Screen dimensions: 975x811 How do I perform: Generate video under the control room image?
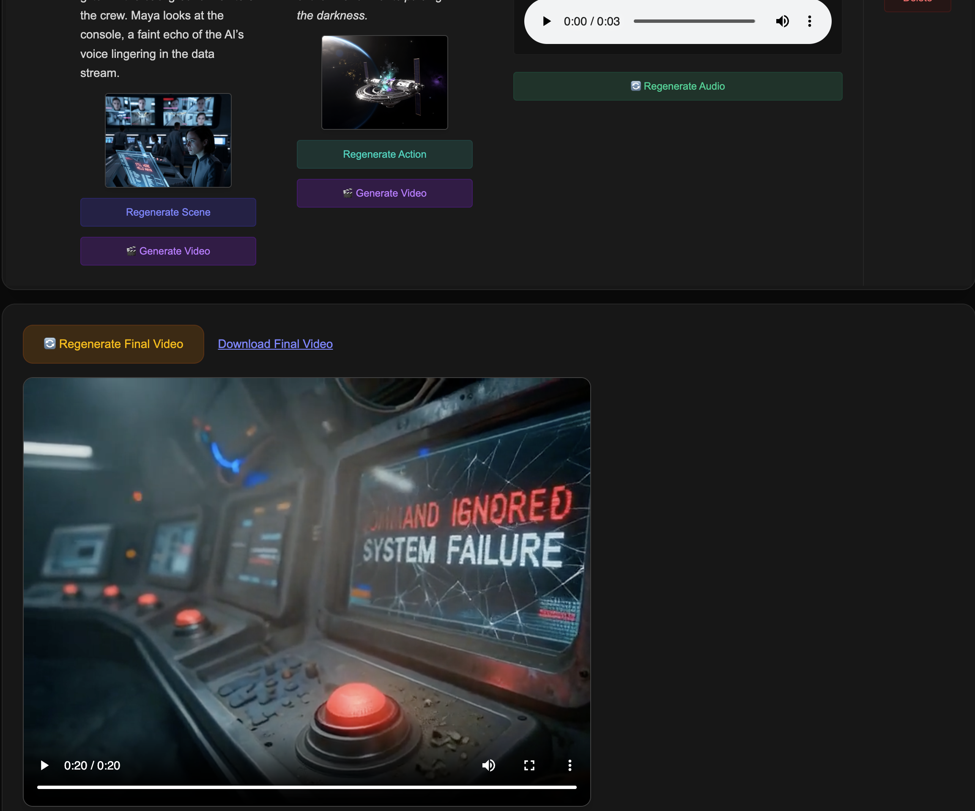click(x=168, y=251)
